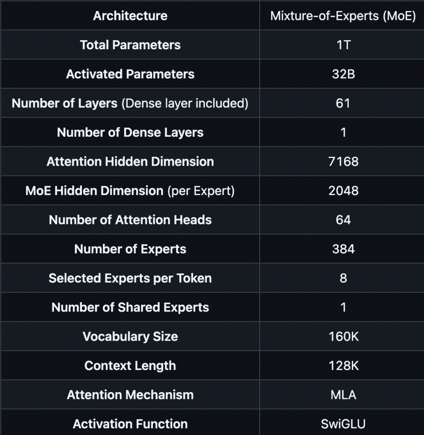Select the Number of Attention Heads label
Viewport: 424px width, 435px height.
pos(130,220)
